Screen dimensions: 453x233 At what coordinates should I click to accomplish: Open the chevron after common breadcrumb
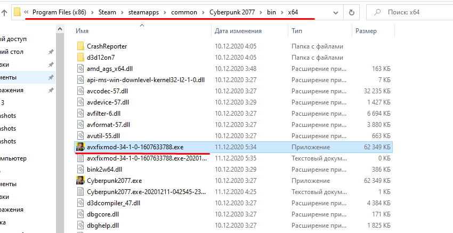tap(204, 12)
